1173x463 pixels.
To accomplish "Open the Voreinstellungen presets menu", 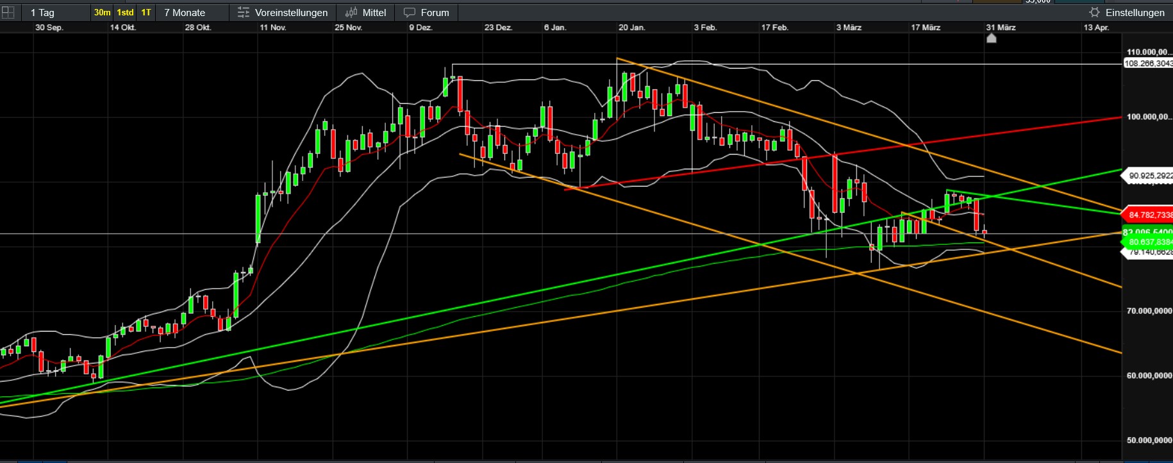I will 282,12.
